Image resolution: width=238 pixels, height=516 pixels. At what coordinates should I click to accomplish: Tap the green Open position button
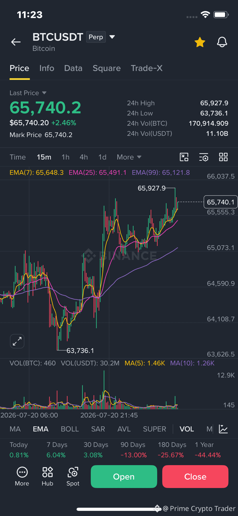(x=124, y=477)
